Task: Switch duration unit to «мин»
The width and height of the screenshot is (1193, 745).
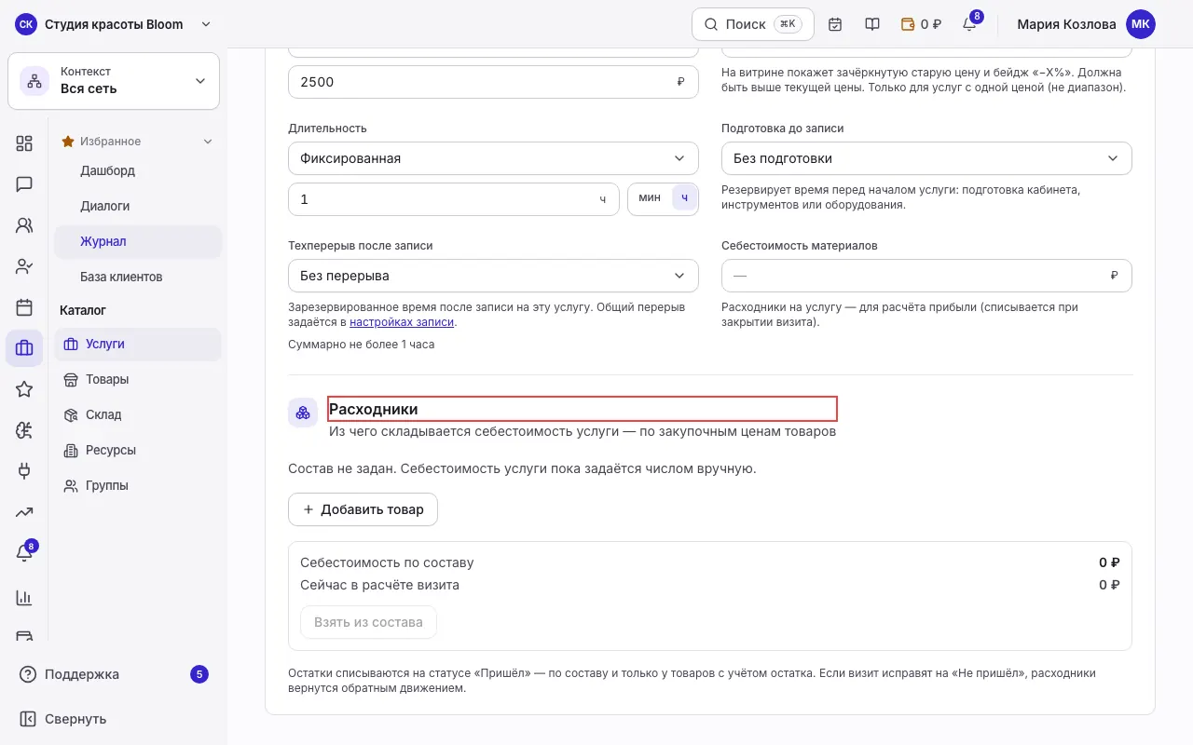Action: coord(650,197)
